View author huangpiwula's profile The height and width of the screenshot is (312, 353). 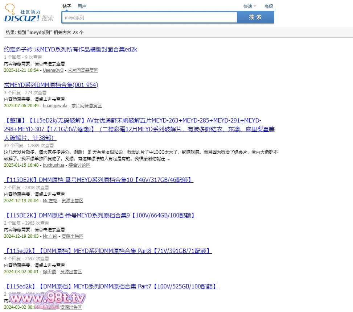[x=55, y=106]
